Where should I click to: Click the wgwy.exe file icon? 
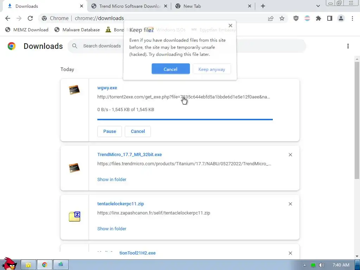tap(75, 90)
